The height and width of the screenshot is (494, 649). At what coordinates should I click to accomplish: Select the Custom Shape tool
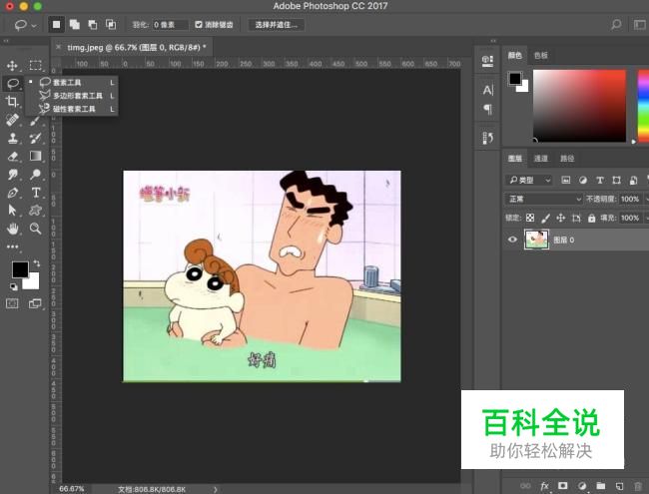pos(35,211)
